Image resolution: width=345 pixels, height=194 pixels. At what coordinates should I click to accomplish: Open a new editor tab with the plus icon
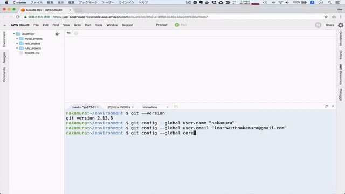[x=76, y=33]
